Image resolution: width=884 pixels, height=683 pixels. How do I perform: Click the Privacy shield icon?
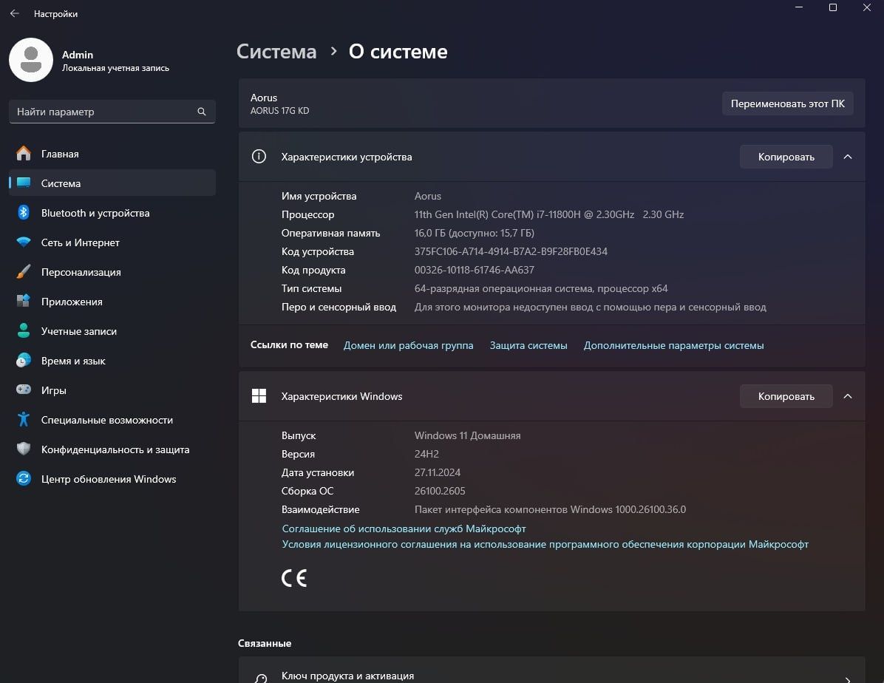(24, 449)
